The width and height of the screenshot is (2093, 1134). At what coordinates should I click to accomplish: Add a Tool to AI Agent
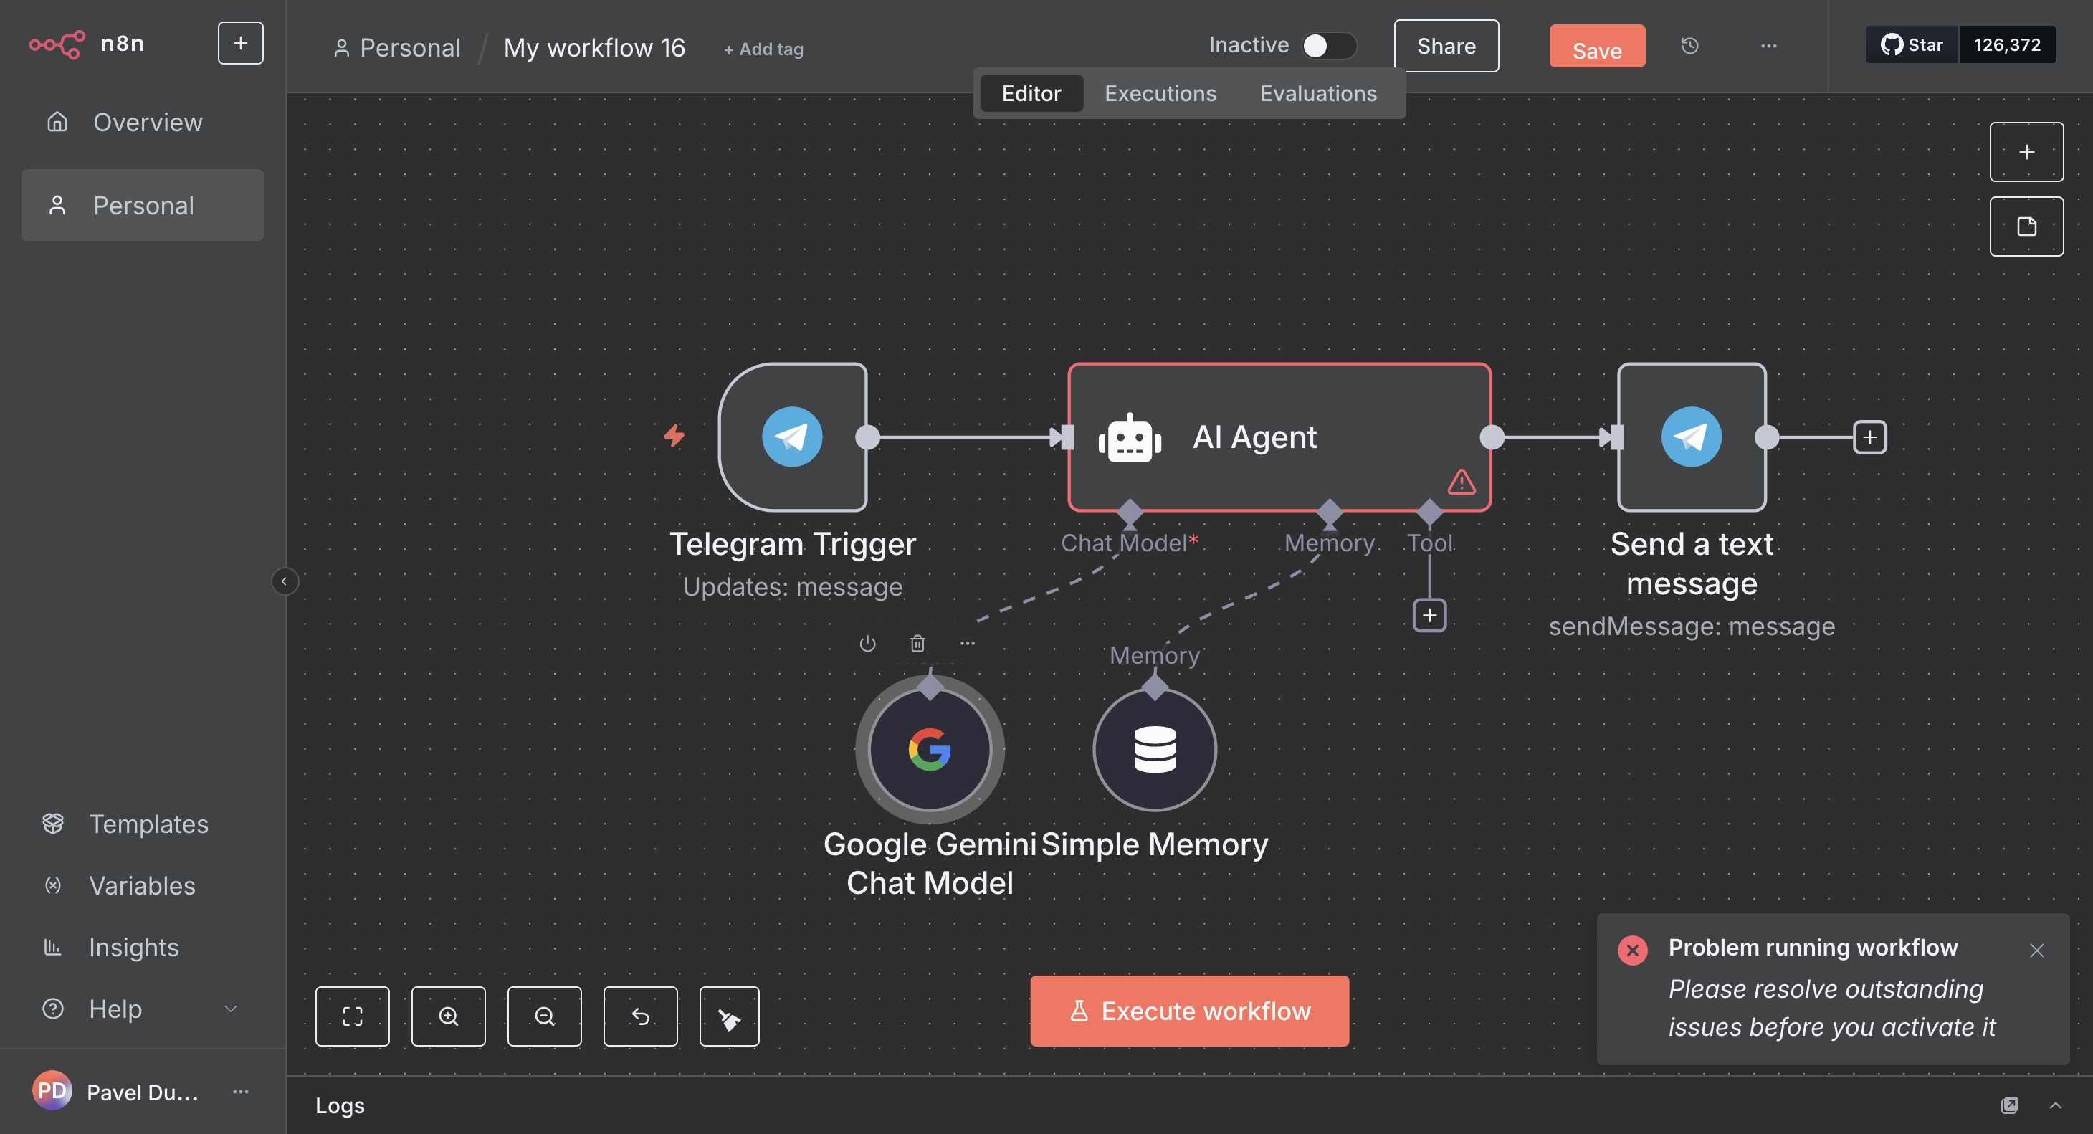pyautogui.click(x=1429, y=615)
